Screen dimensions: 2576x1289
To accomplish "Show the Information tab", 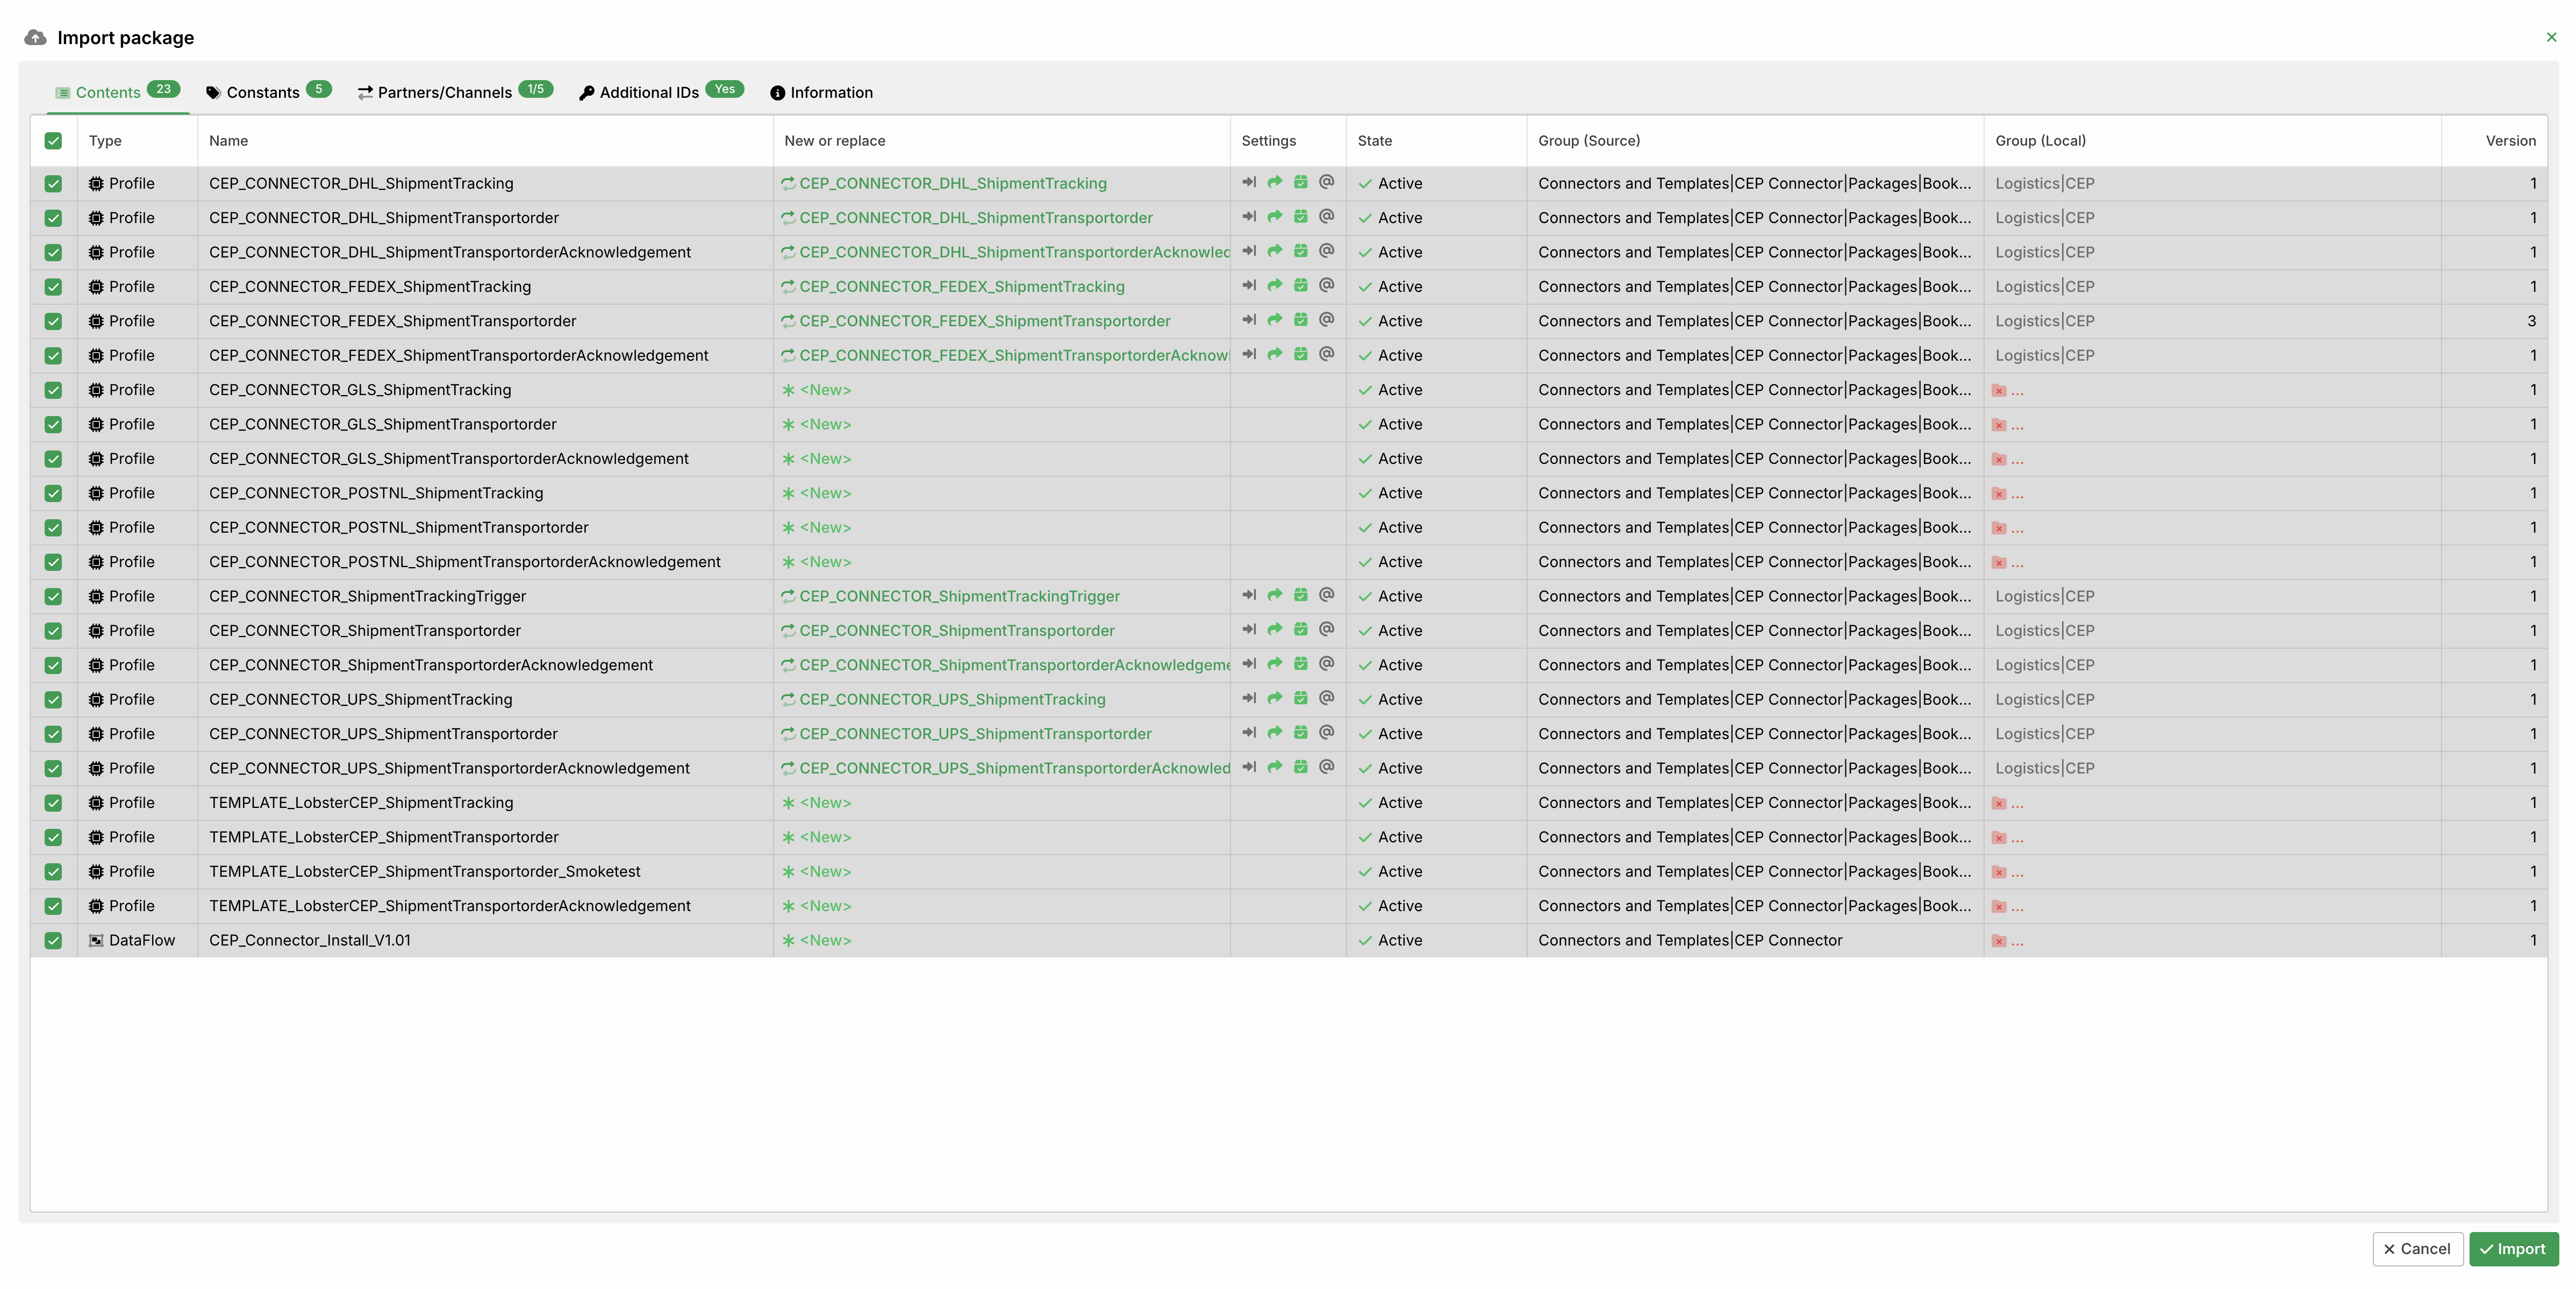I will point(822,92).
